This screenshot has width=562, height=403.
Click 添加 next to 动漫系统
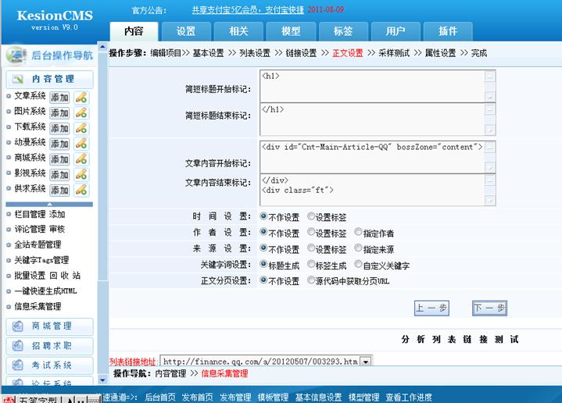(59, 144)
